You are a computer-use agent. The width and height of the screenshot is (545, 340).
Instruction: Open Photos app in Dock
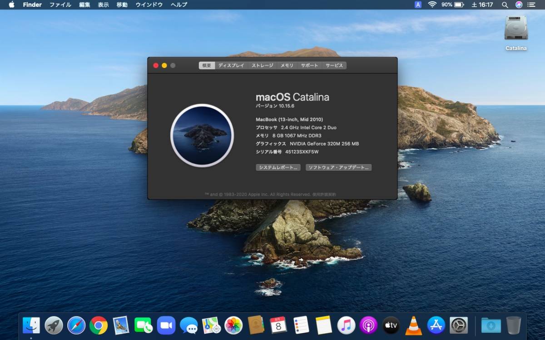233,325
